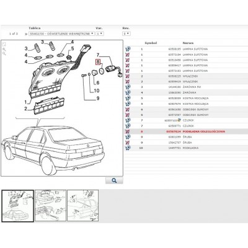
Task: Add ŚRUBA part 60801099 to cart
Action: [x=128, y=137]
